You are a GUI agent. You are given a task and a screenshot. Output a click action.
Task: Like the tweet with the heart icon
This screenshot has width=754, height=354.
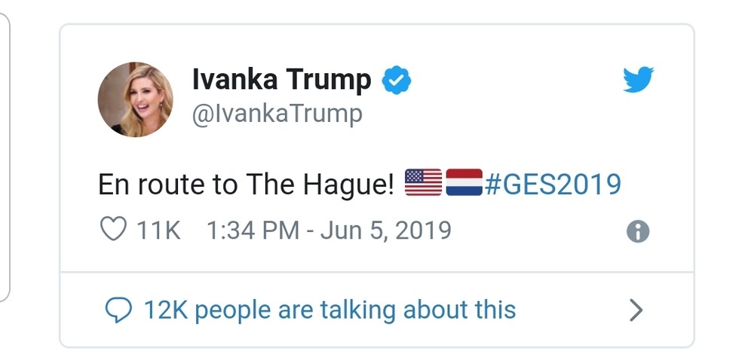pyautogui.click(x=112, y=229)
